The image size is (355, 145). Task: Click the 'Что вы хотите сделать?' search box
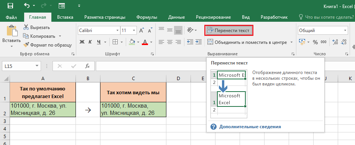pos(327,17)
